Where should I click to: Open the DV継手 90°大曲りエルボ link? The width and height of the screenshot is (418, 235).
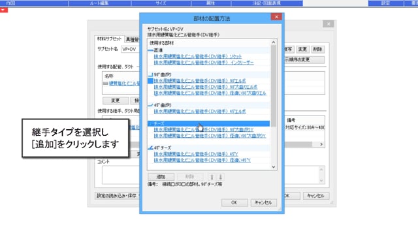[206, 87]
